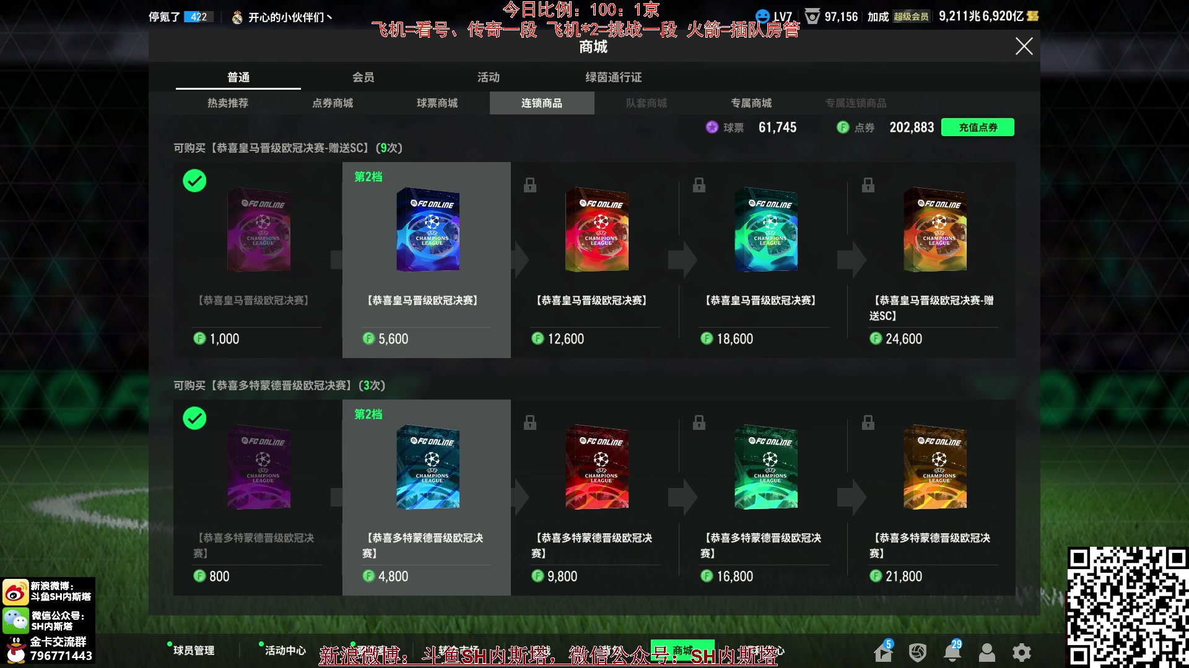Click the green 点券 coin icon beside 202,883
Image resolution: width=1189 pixels, height=668 pixels.
pyautogui.click(x=843, y=127)
